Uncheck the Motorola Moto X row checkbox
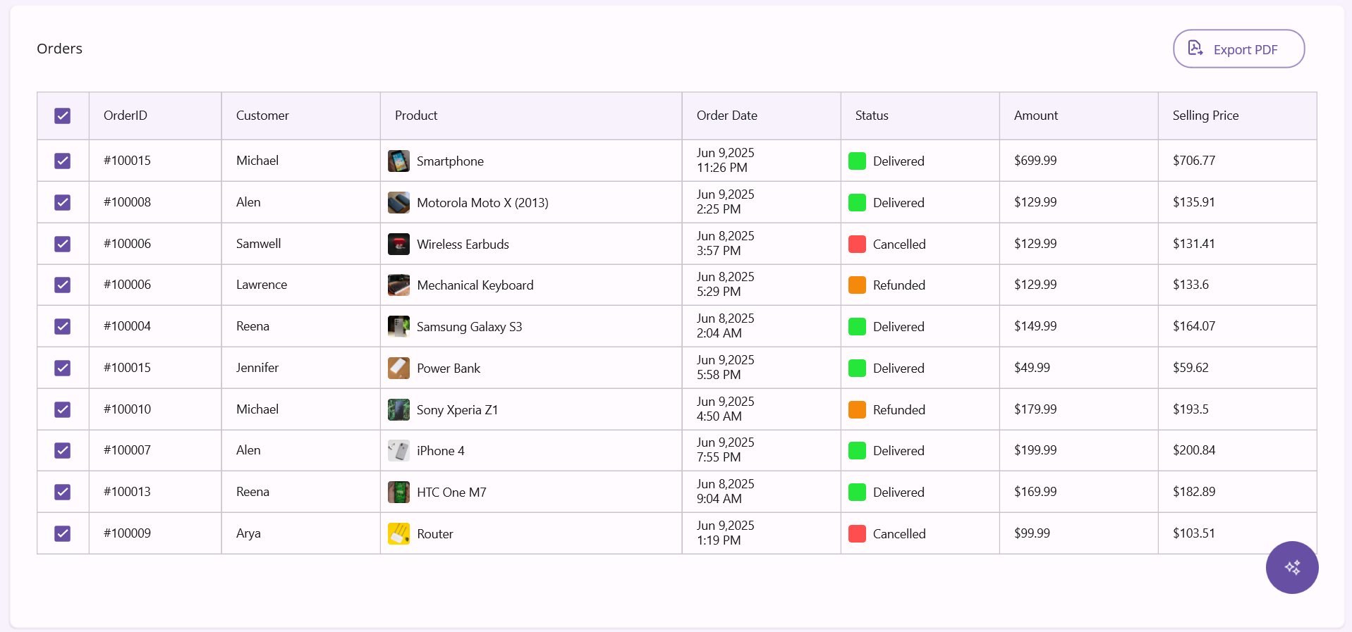The height and width of the screenshot is (632, 1352). pyautogui.click(x=63, y=202)
